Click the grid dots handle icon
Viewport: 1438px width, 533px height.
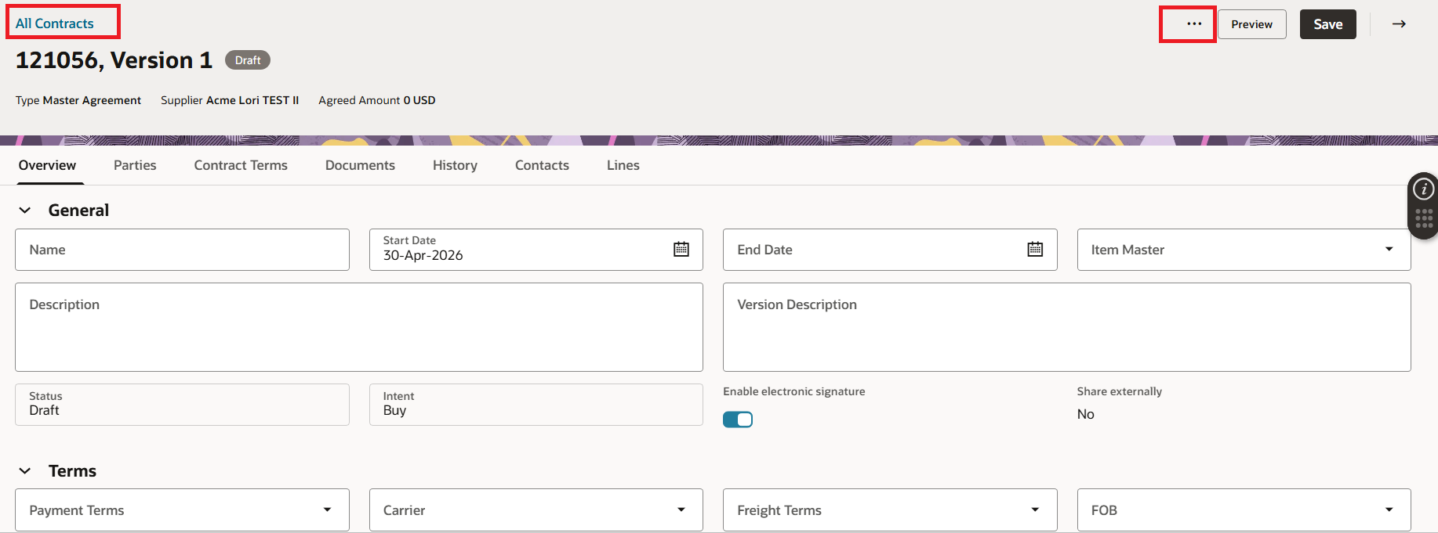tap(1424, 218)
